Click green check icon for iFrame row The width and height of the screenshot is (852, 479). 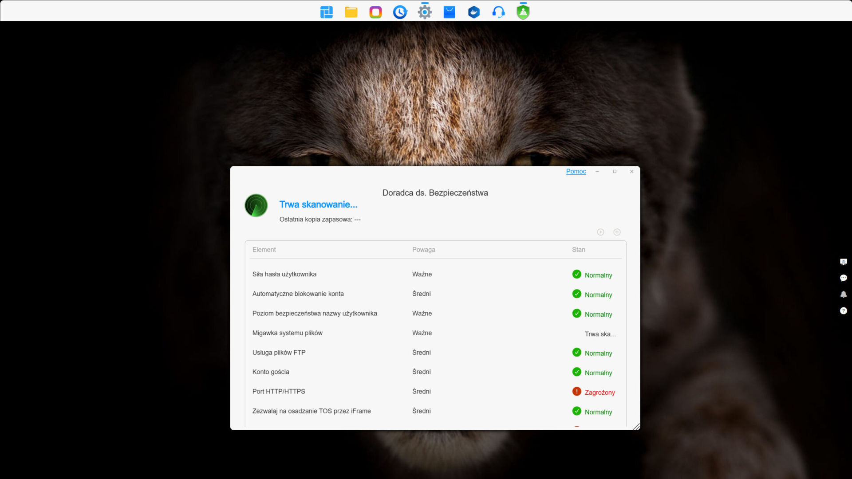coord(577,411)
